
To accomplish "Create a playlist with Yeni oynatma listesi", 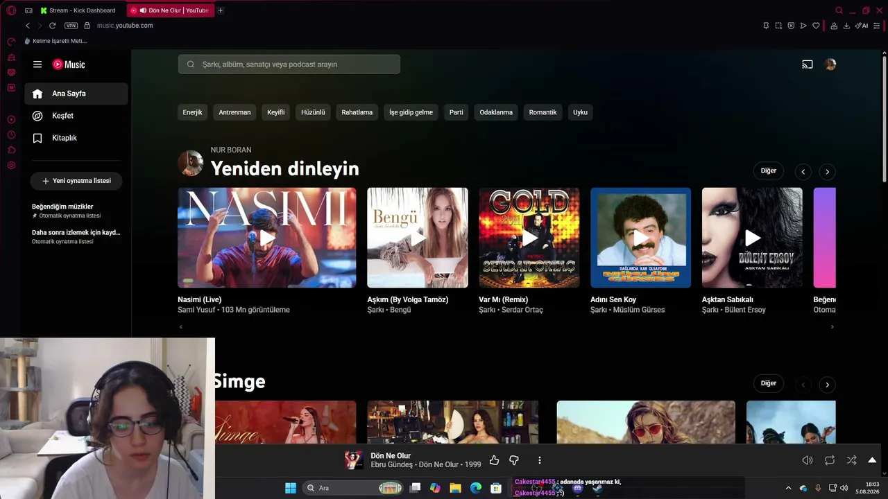I will pyautogui.click(x=76, y=181).
